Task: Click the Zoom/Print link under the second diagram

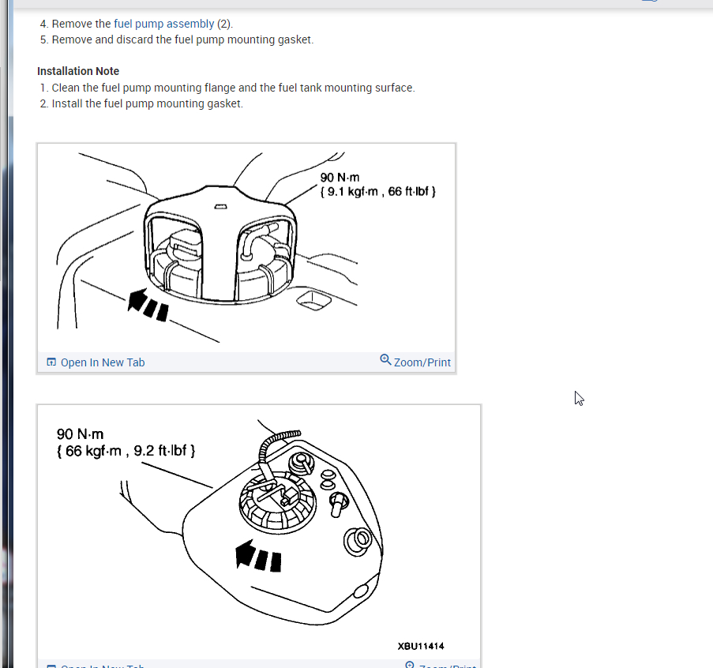Action: 448,666
